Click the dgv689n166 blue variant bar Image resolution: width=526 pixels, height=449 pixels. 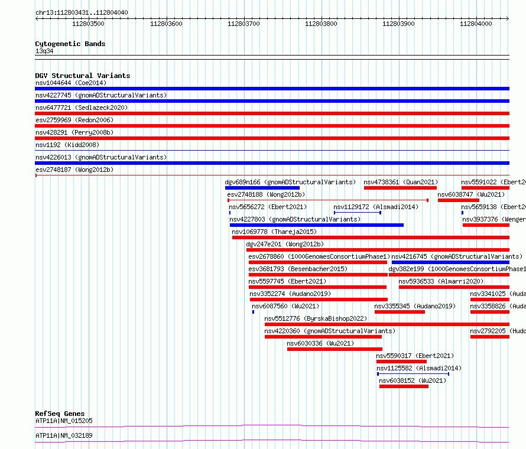pos(262,188)
